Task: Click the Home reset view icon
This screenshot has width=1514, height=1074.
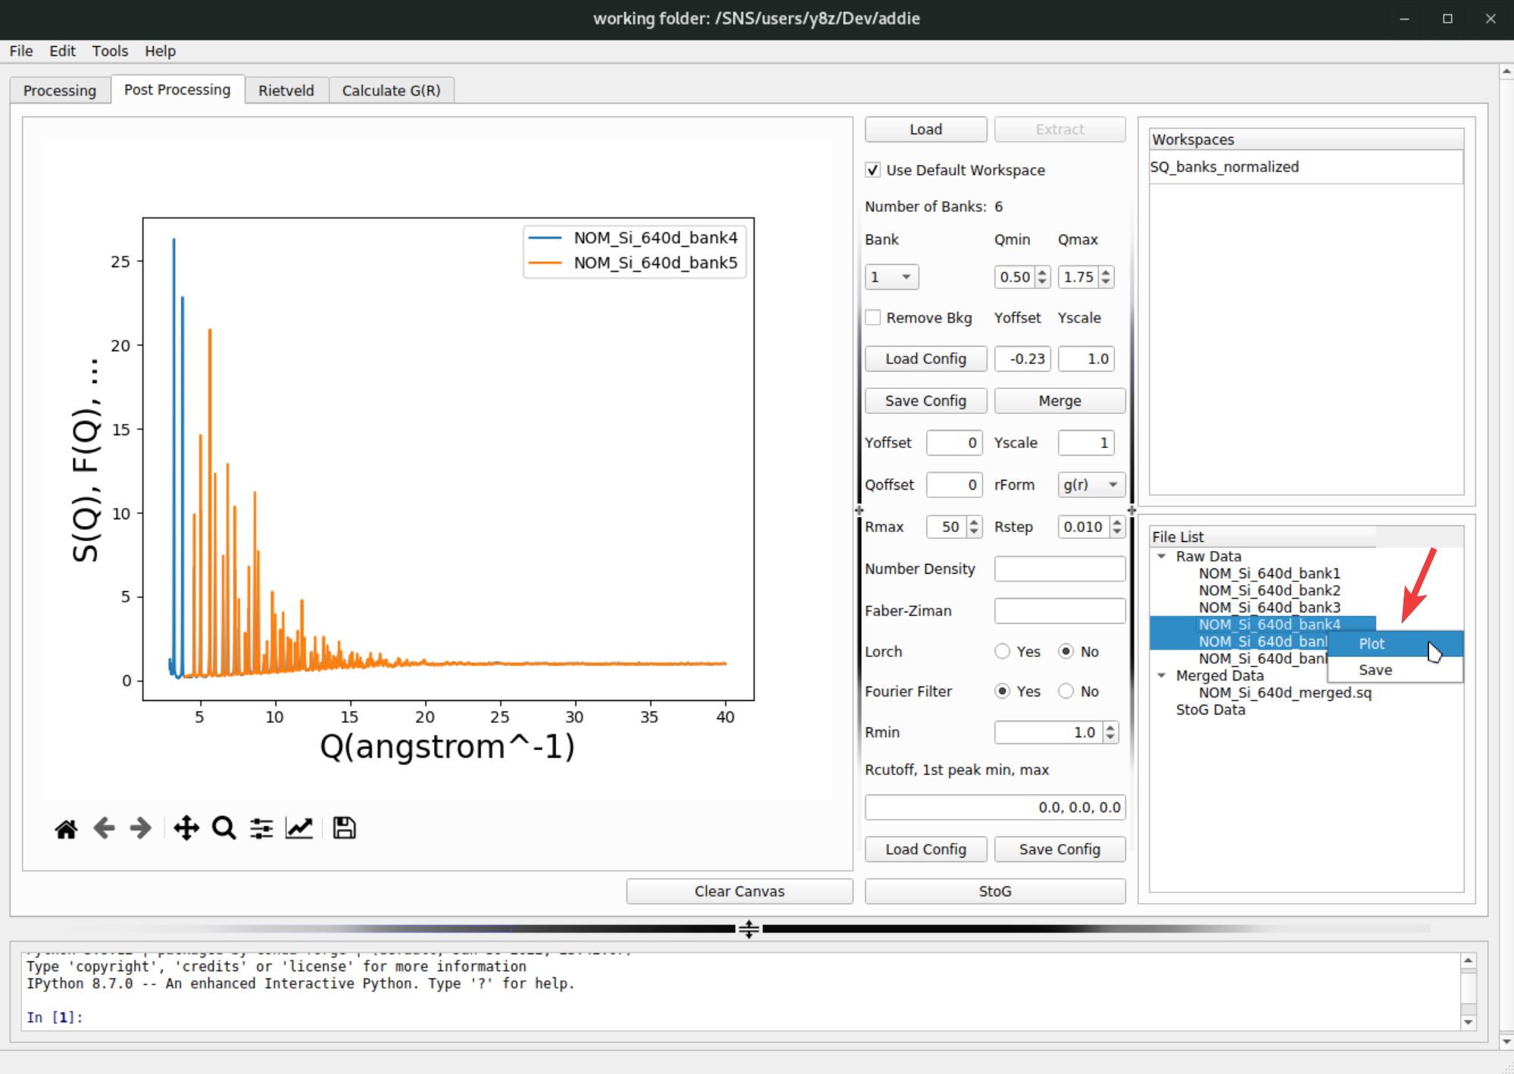Action: tap(66, 829)
